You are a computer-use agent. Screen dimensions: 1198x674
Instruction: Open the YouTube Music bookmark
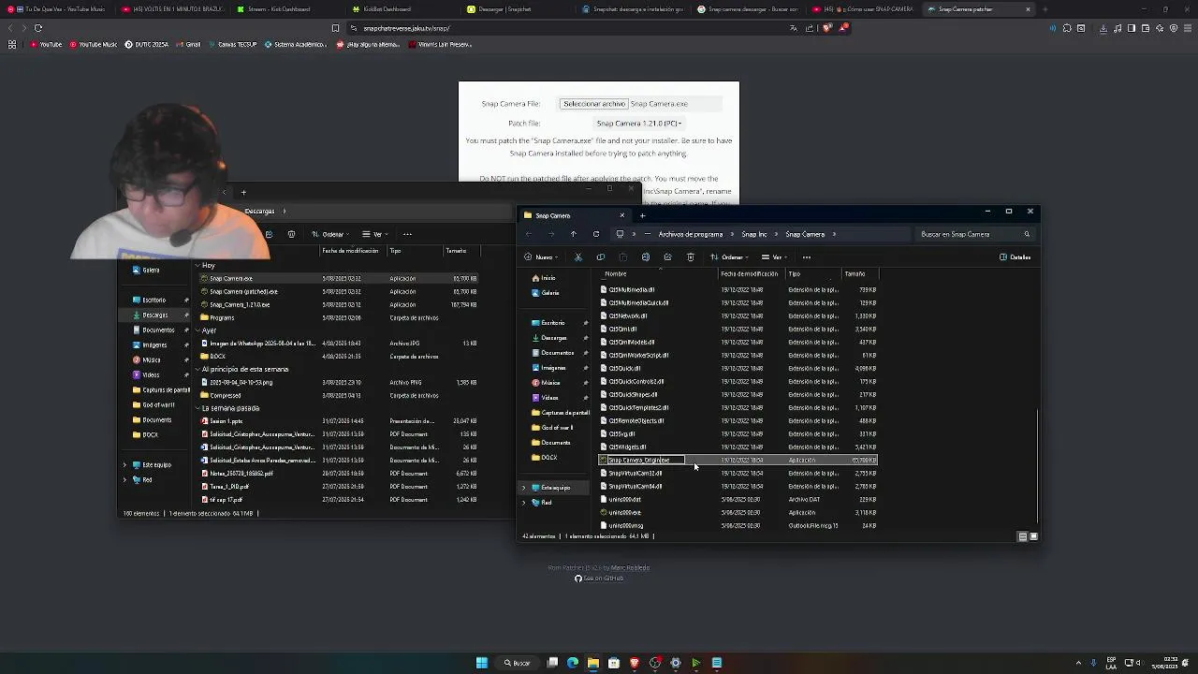[x=94, y=44]
